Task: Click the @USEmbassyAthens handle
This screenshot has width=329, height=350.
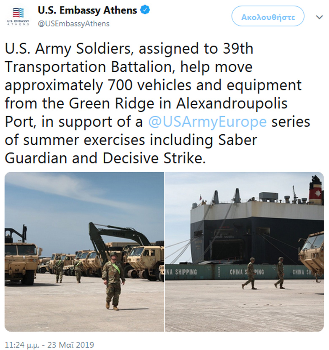Action: click(x=73, y=24)
